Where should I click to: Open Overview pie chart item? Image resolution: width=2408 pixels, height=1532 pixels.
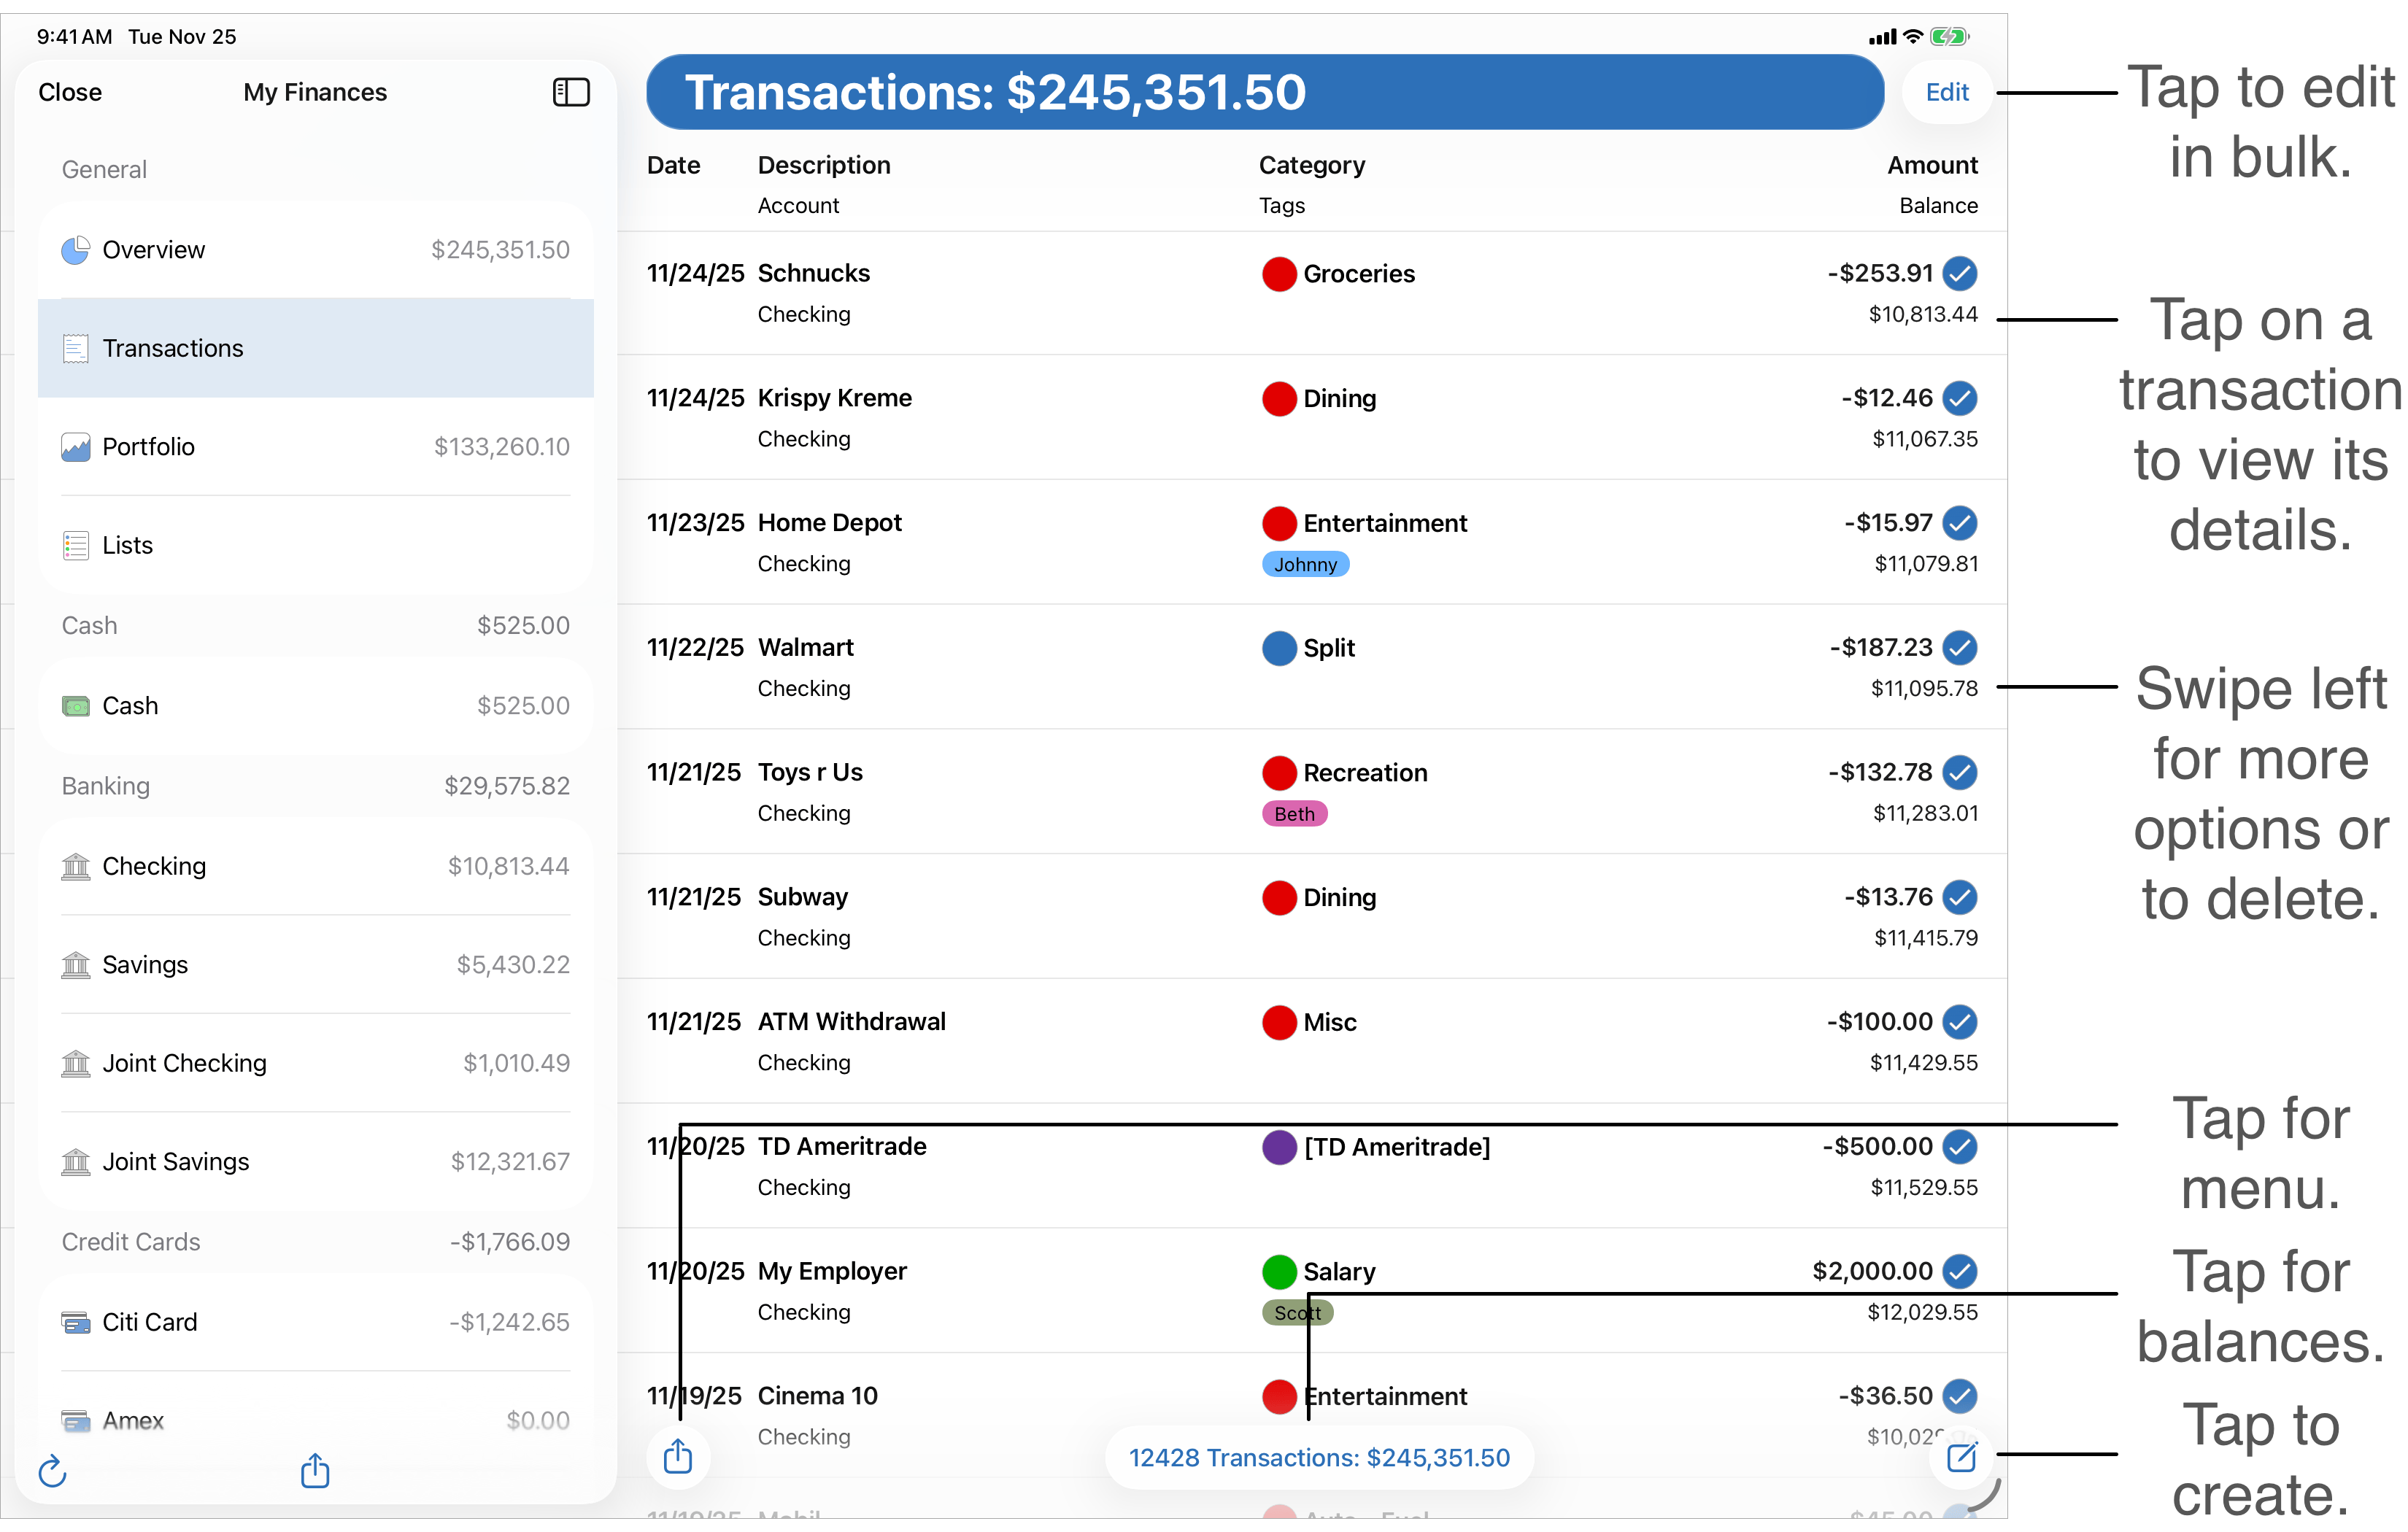pyautogui.click(x=76, y=250)
